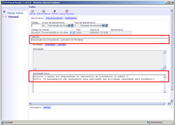Expand the client name dropdown arrow
The height and width of the screenshot is (125, 175).
[x=71, y=33]
